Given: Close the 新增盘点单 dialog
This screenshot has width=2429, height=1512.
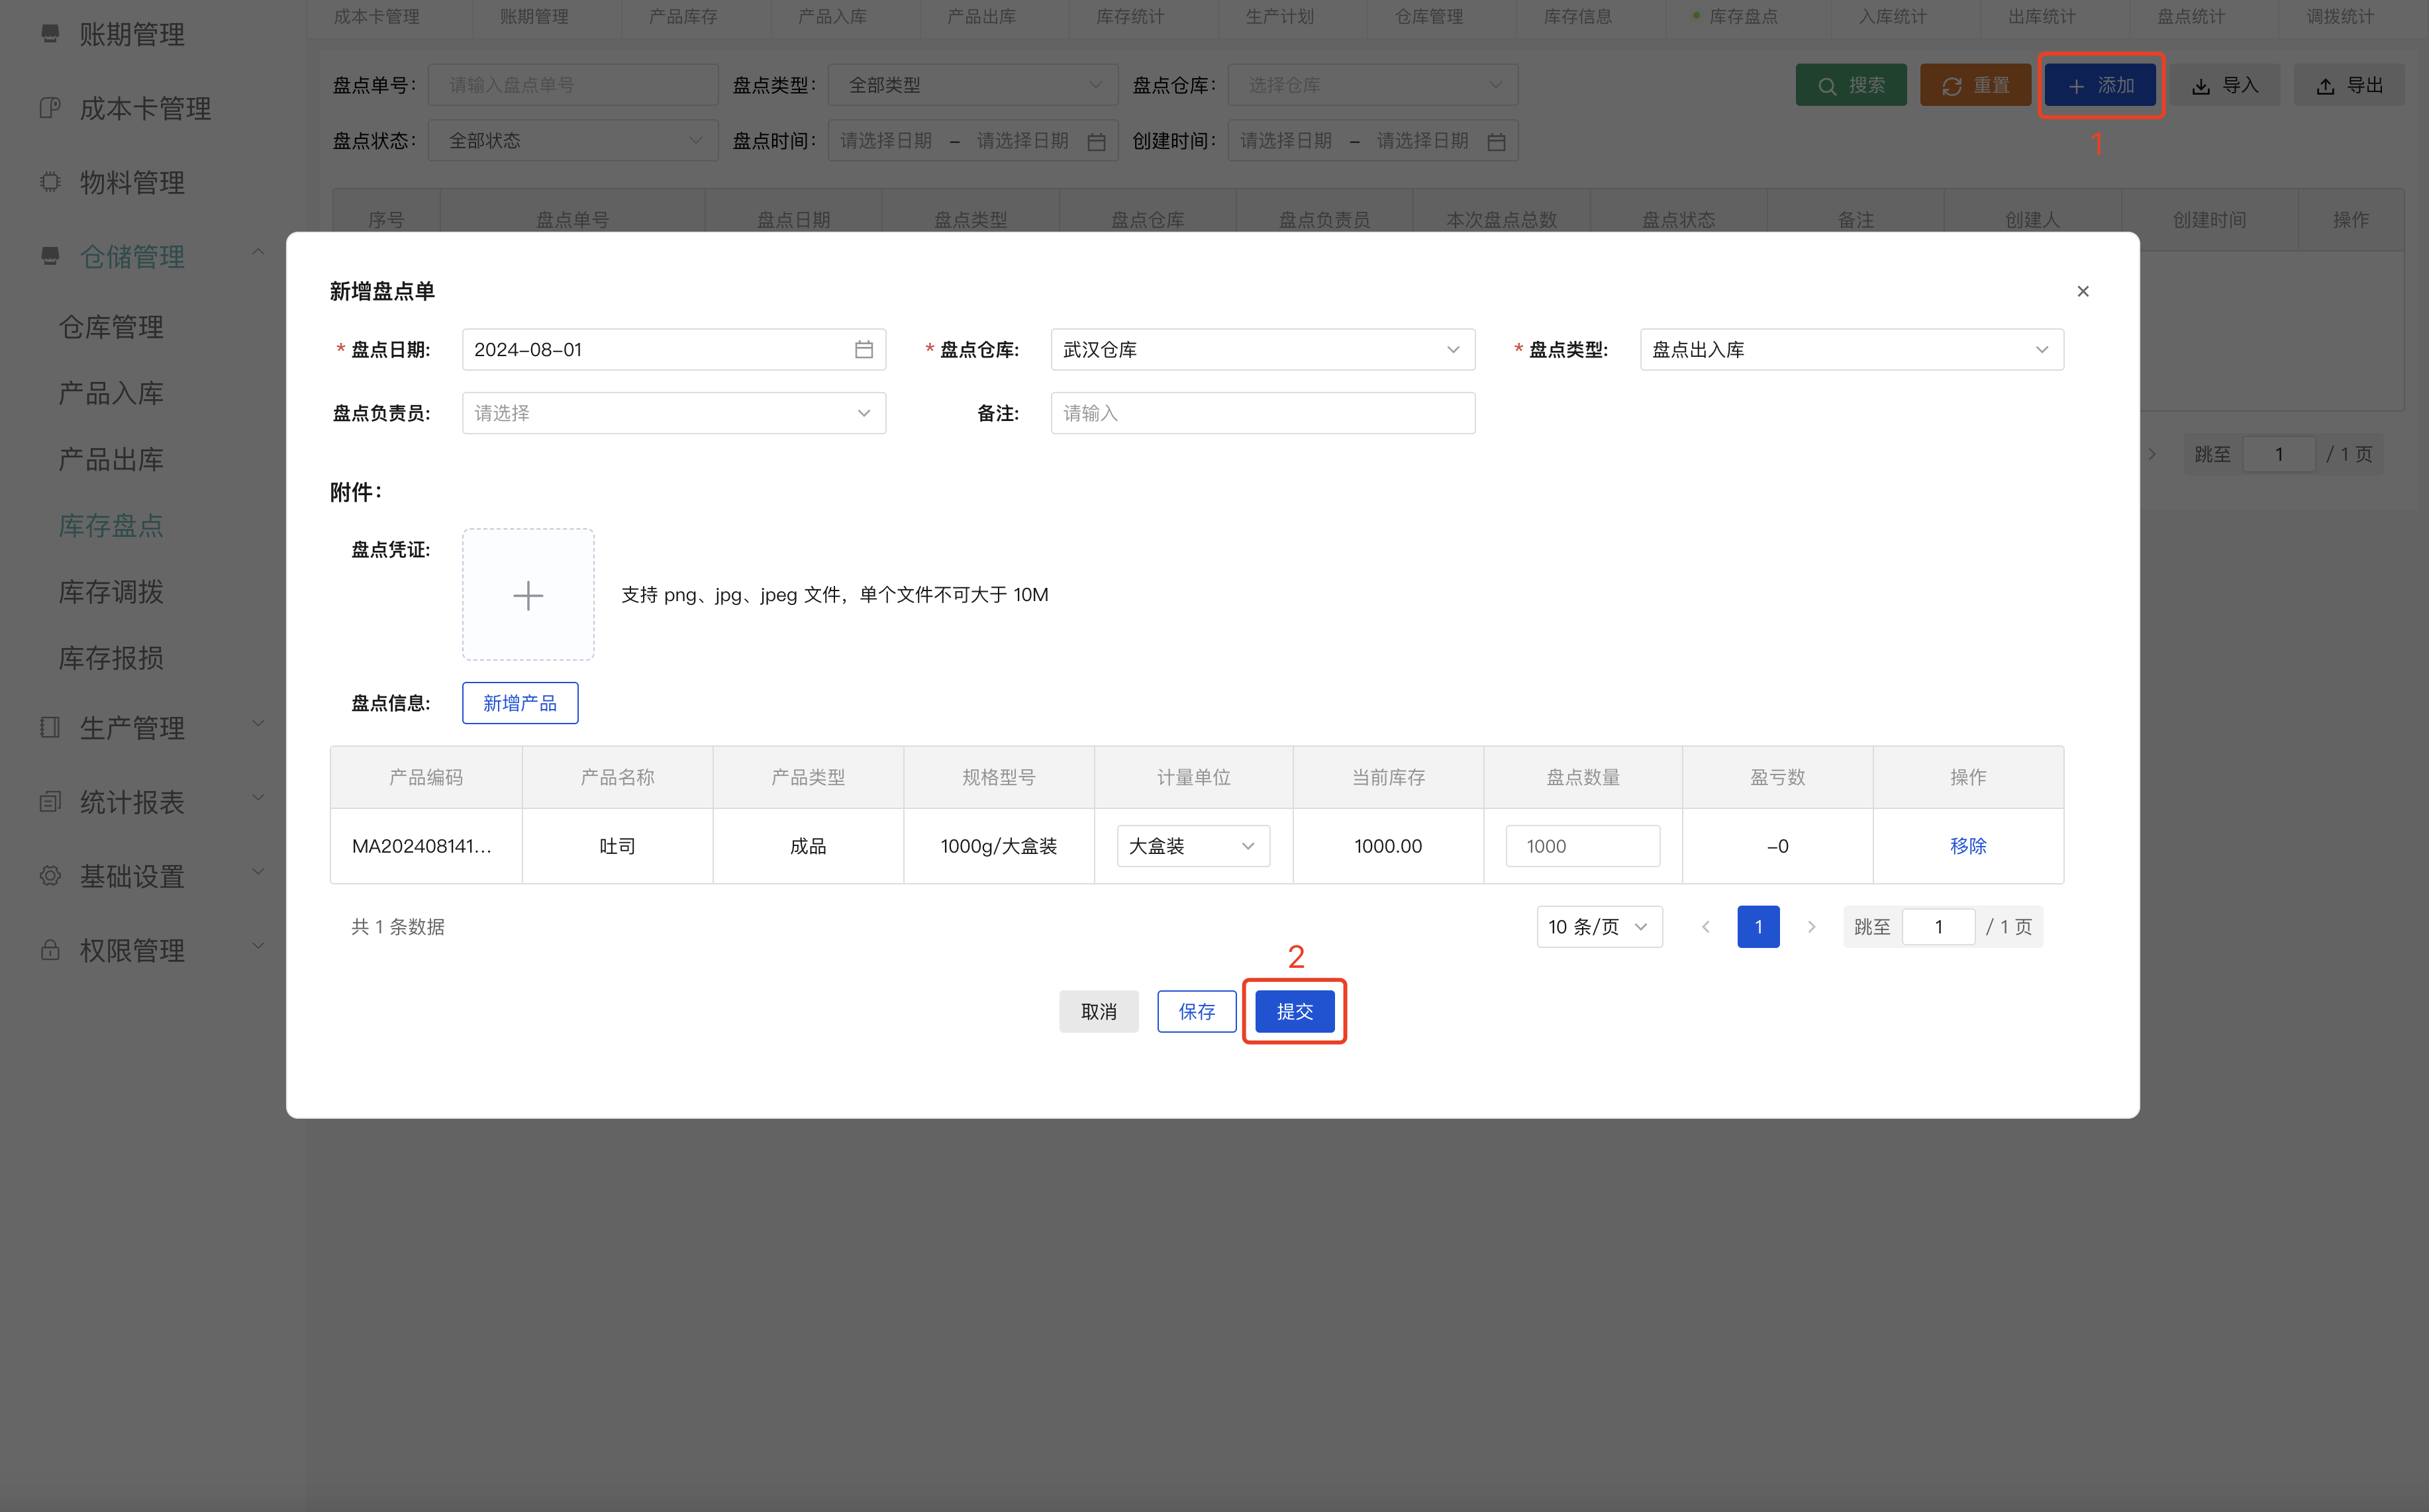Looking at the screenshot, I should point(2083,291).
